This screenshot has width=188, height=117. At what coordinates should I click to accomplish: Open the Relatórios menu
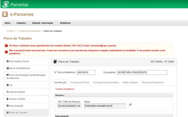(x=65, y=23)
